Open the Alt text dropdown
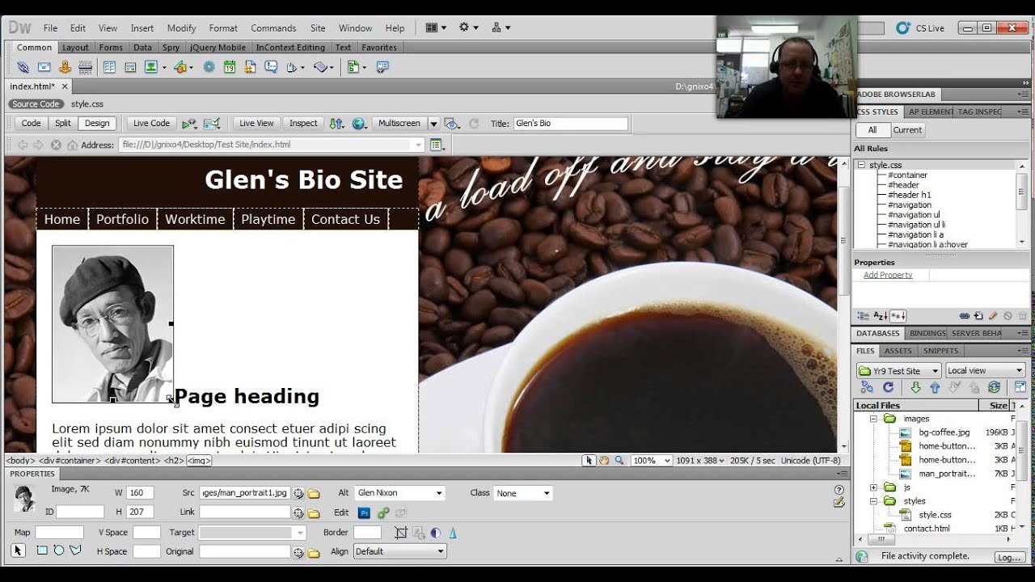Image resolution: width=1035 pixels, height=582 pixels. point(439,493)
